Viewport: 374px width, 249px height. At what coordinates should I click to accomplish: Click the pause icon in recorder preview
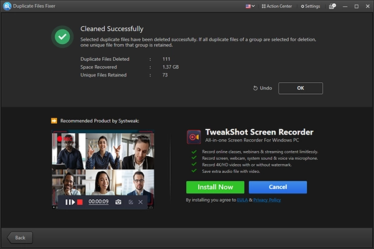(x=68, y=202)
